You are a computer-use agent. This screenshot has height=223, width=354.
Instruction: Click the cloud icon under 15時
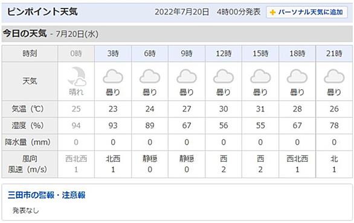tap(260, 77)
